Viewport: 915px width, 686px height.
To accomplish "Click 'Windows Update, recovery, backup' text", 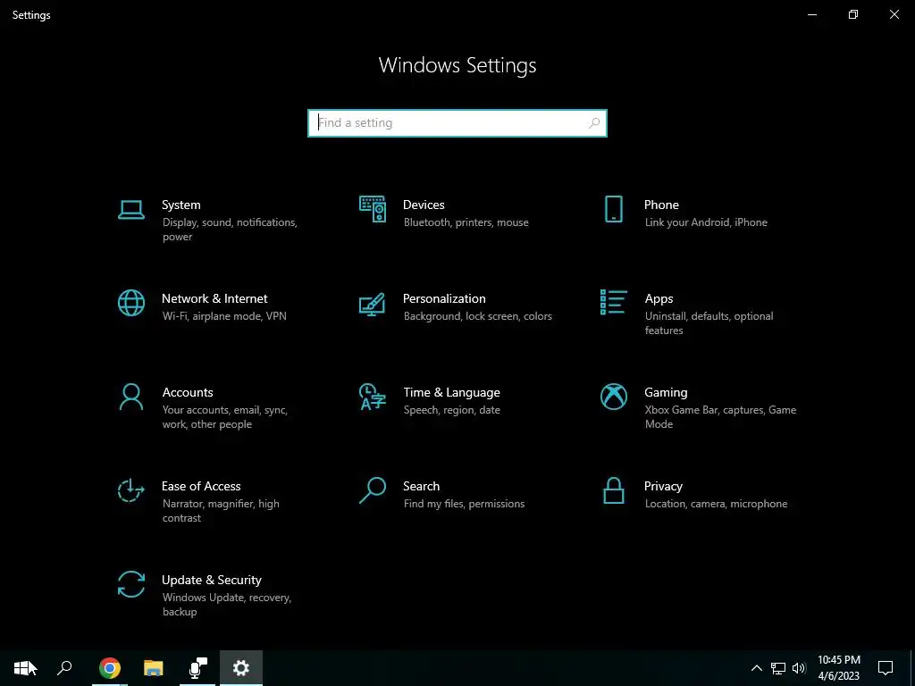I will tap(226, 605).
